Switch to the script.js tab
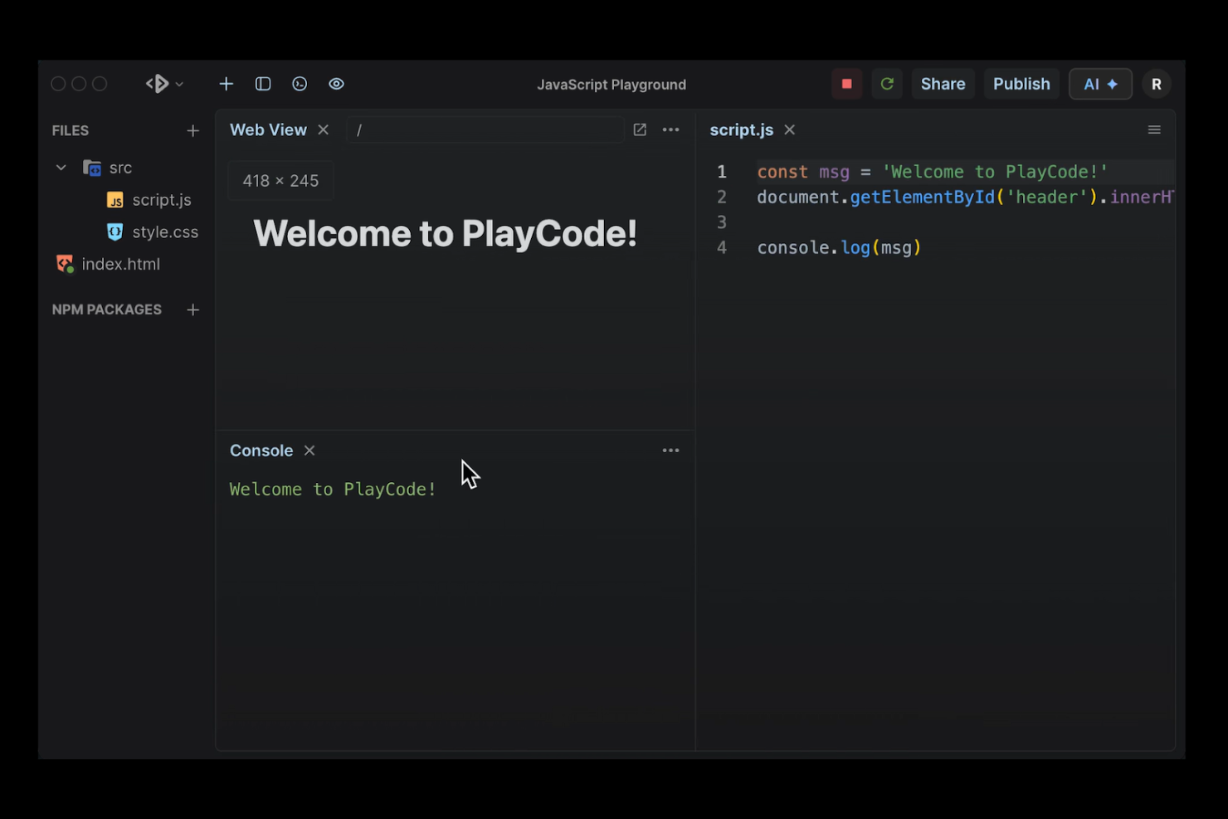The width and height of the screenshot is (1228, 819). pos(741,129)
